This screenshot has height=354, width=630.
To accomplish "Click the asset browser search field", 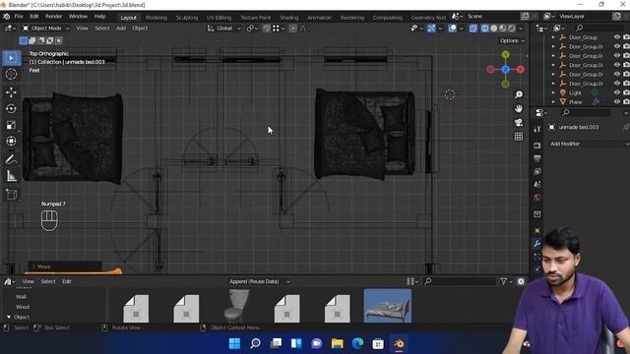I will (x=460, y=282).
